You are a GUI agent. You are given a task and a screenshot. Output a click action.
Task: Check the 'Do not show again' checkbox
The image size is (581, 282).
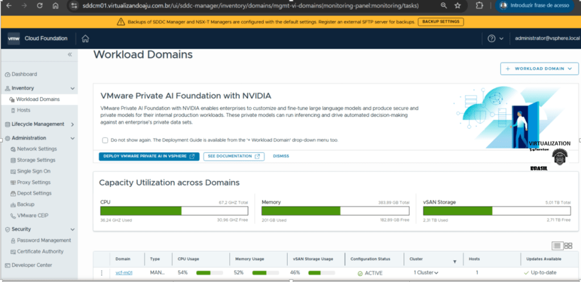tap(105, 140)
